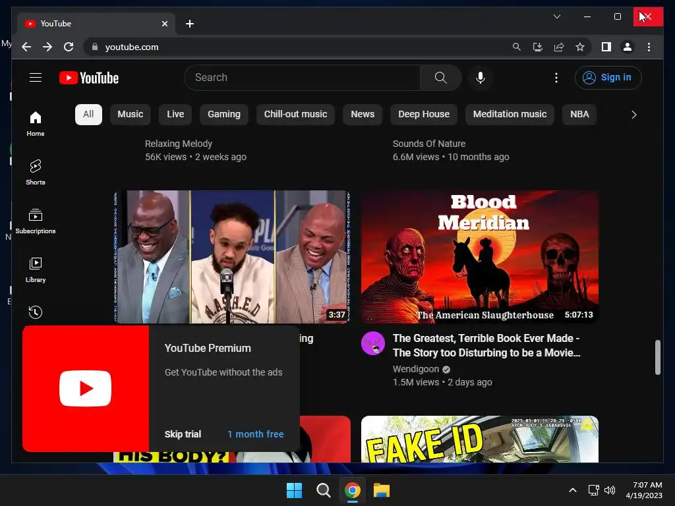Image resolution: width=675 pixels, height=506 pixels.
Task: Open the Relaxing Melody channel link
Action: pos(178,144)
